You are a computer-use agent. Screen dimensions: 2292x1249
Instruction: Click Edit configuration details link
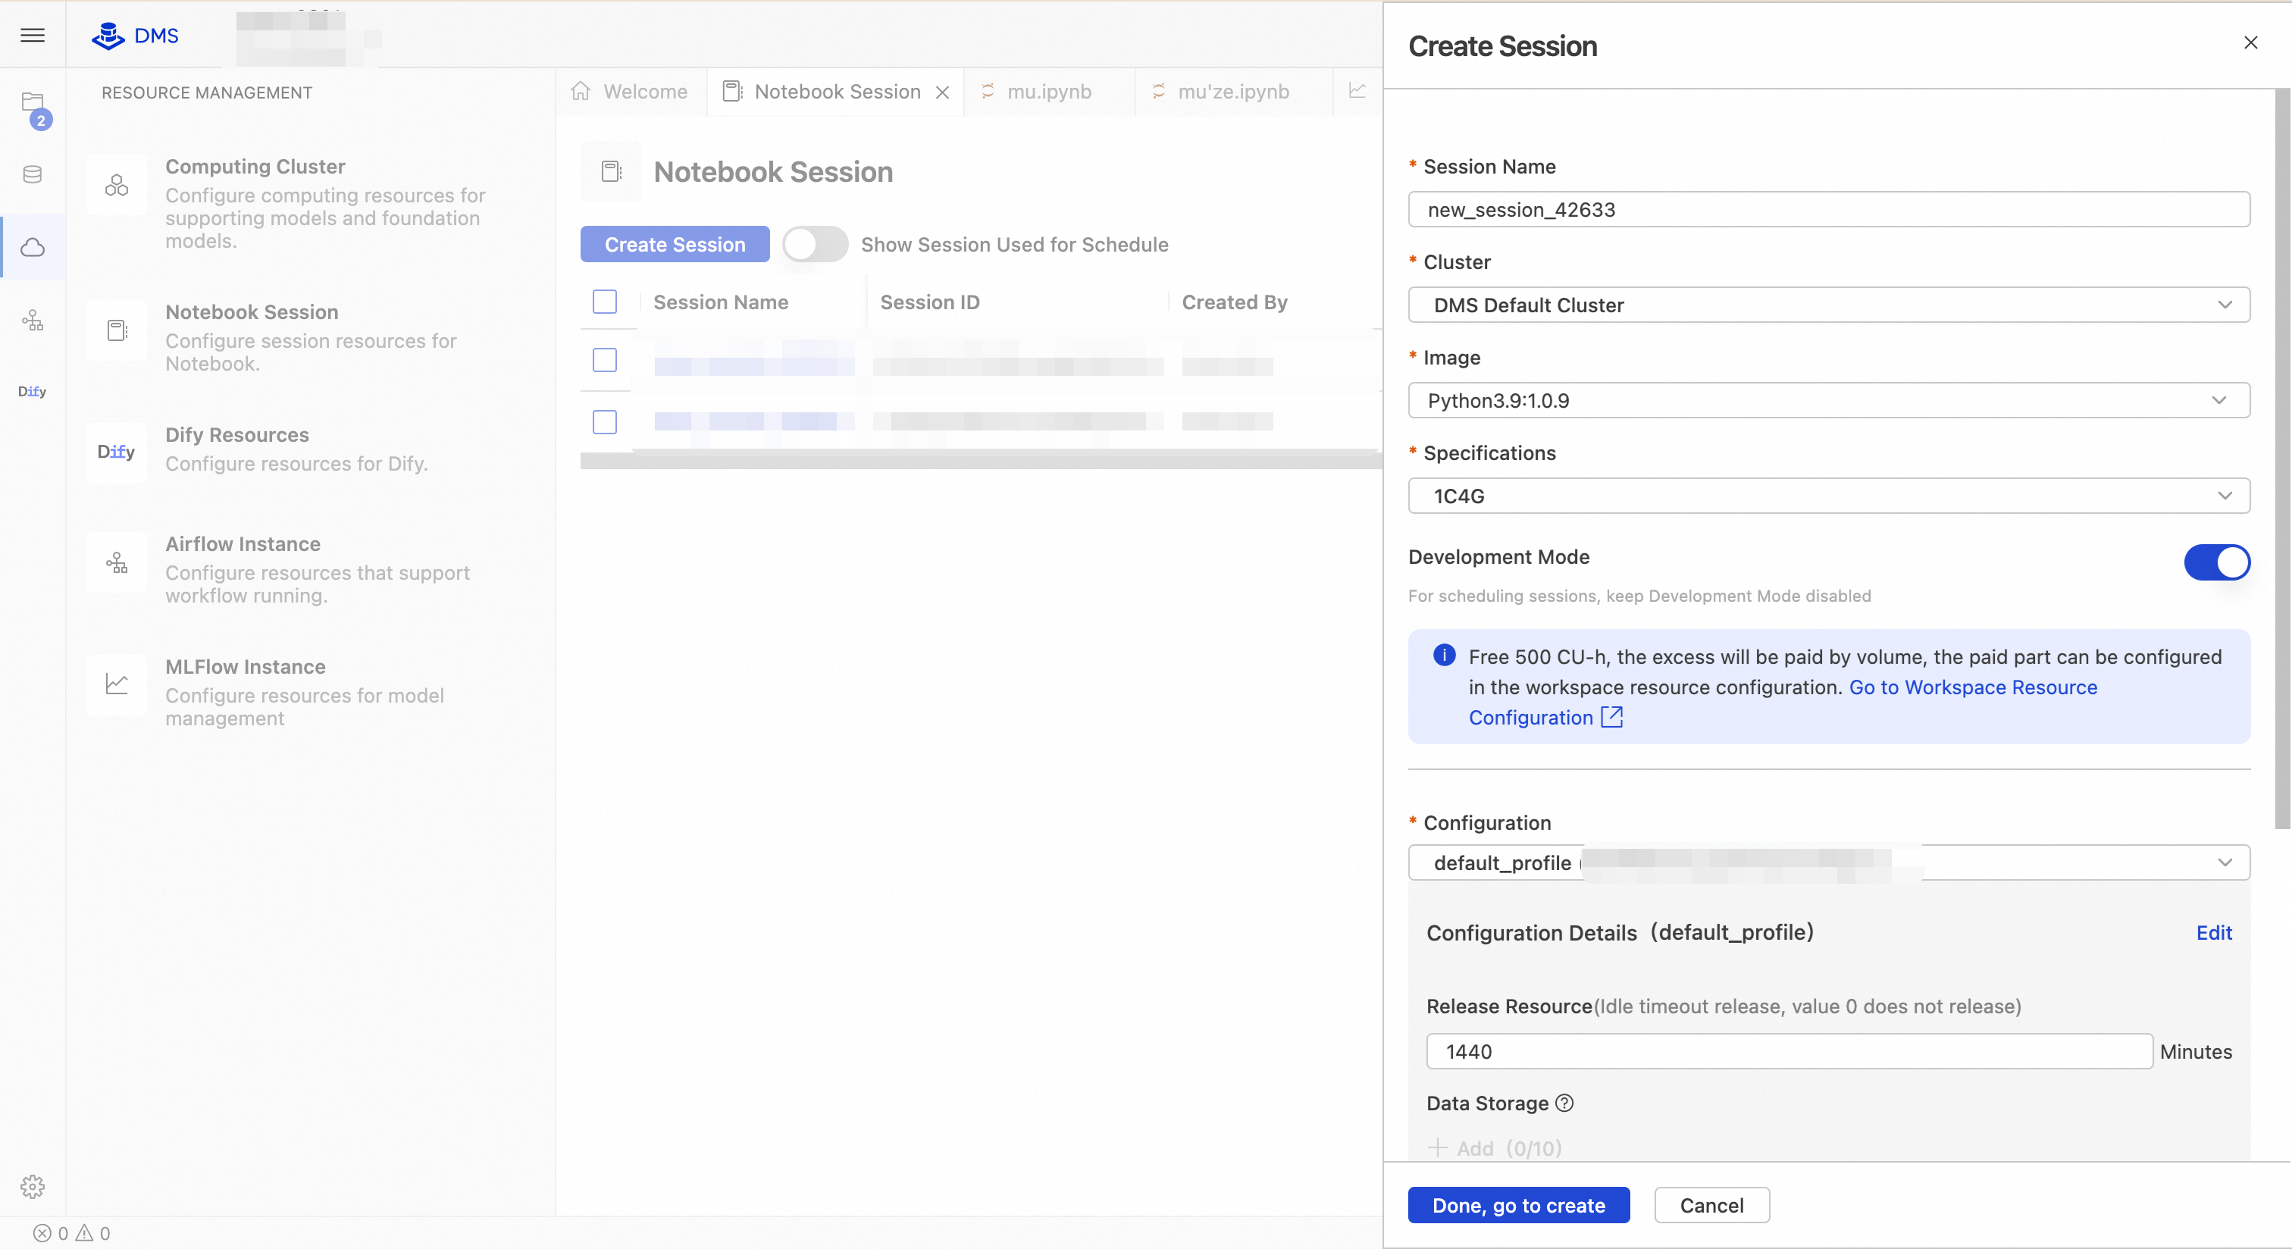[x=2214, y=932]
